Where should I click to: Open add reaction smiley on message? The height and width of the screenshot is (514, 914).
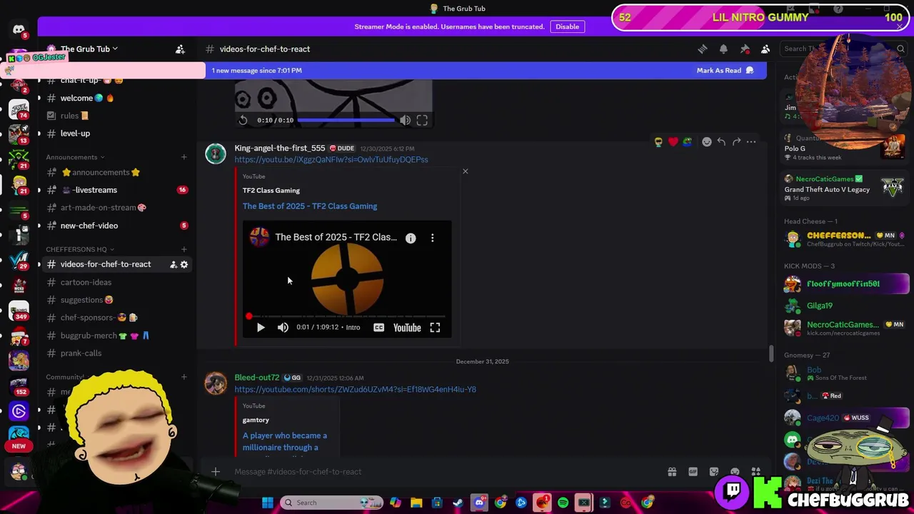(707, 142)
